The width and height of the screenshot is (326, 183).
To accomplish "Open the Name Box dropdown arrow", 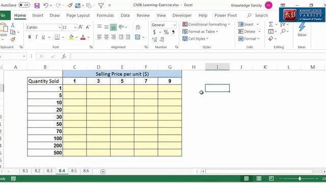I will (24, 56).
